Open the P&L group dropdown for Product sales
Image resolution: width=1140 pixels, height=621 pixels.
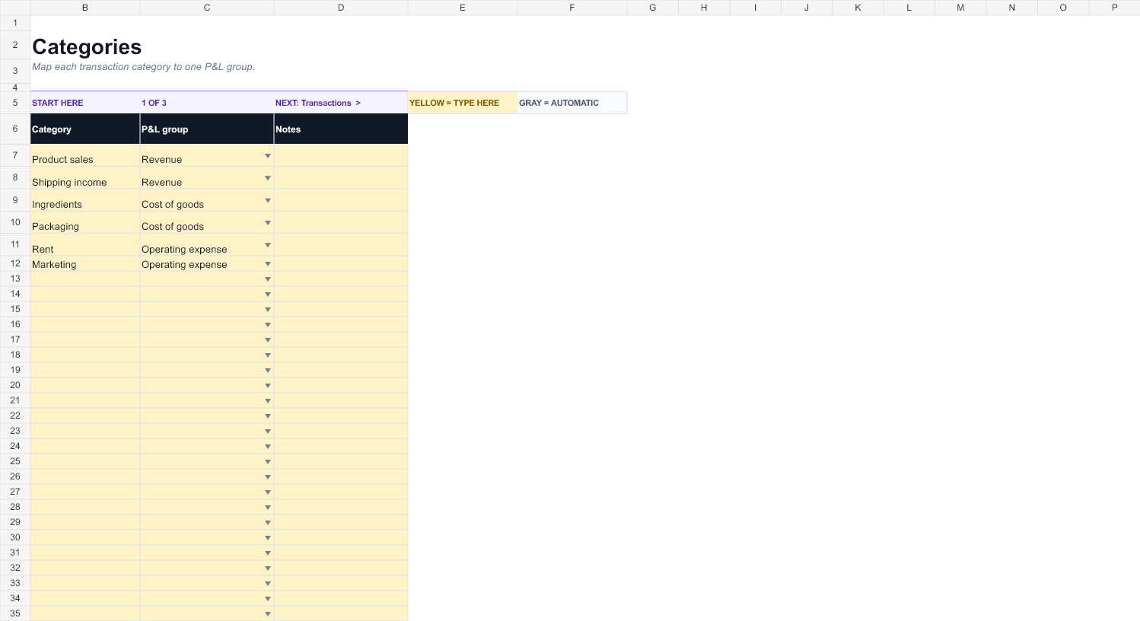tap(268, 156)
